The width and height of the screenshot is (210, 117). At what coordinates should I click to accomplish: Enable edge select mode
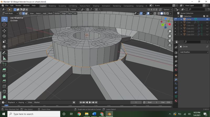tap(23, 14)
